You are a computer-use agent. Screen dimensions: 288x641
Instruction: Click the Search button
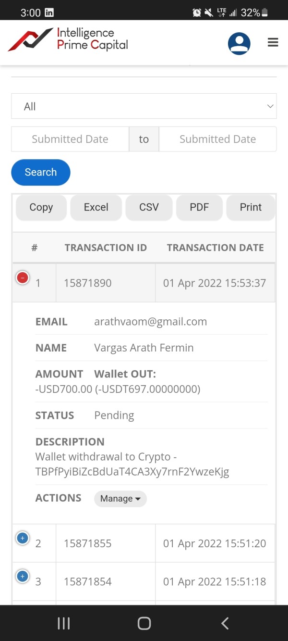pyautogui.click(x=41, y=172)
